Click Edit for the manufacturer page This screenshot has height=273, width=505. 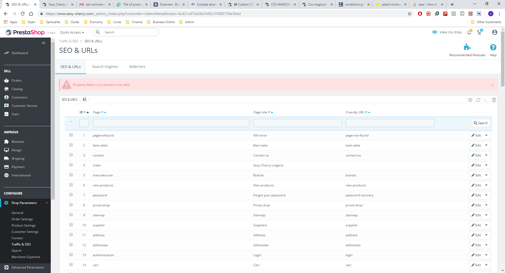tap(476, 175)
